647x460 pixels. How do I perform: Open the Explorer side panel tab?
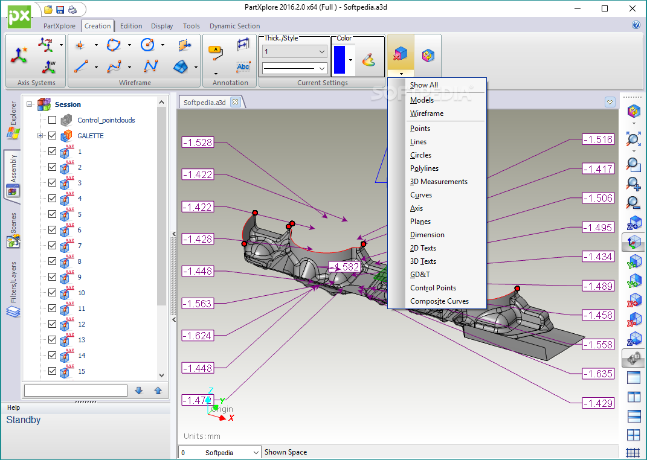(x=13, y=120)
